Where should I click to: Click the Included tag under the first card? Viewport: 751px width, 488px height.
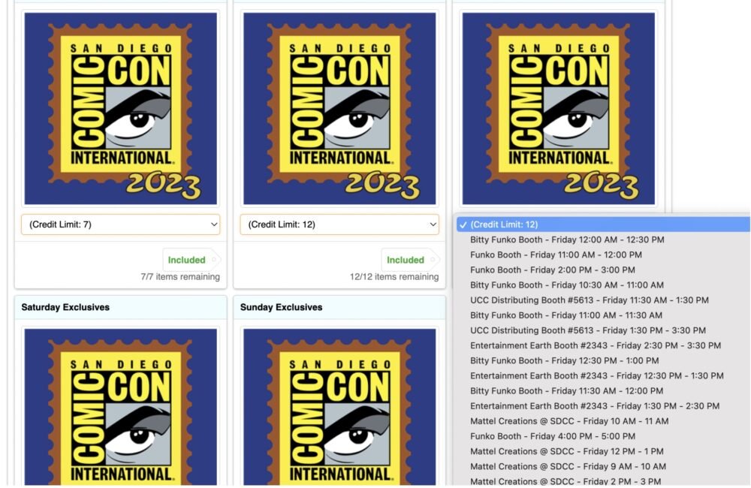pyautogui.click(x=186, y=260)
